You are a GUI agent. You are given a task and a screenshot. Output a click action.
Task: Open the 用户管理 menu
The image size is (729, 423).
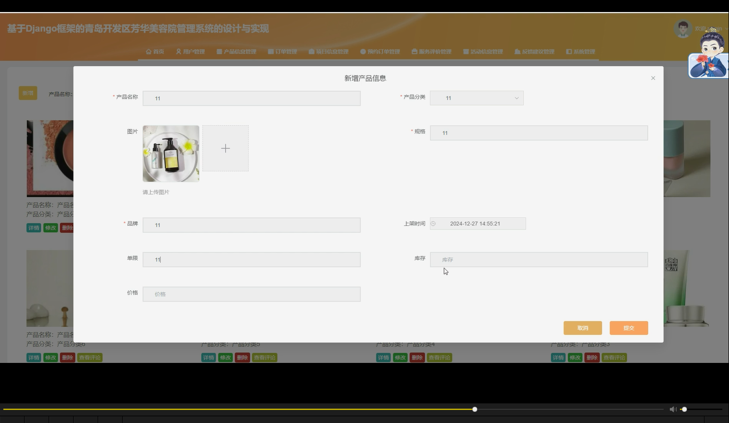tap(190, 51)
